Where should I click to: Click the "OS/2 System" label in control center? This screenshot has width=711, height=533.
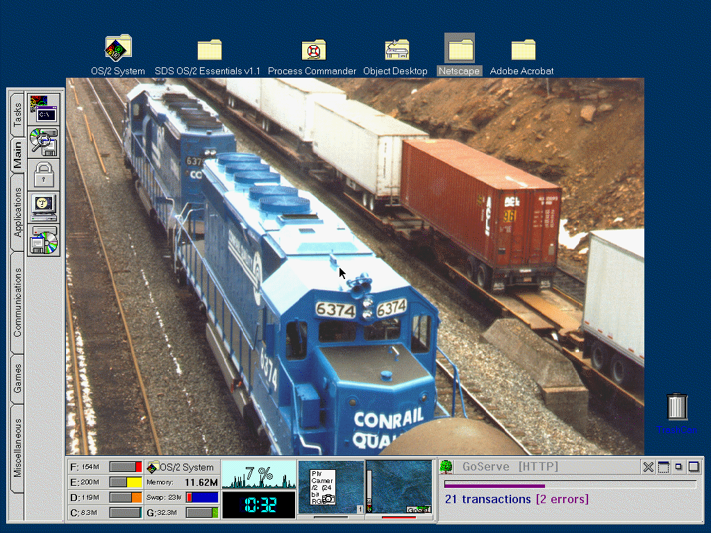[x=187, y=467]
